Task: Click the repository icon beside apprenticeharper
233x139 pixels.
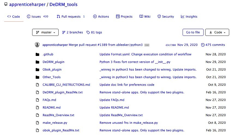Action: pos(6,4)
